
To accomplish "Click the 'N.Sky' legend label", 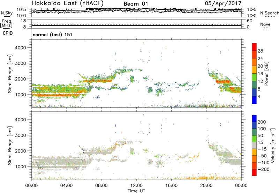I will [7, 13].
